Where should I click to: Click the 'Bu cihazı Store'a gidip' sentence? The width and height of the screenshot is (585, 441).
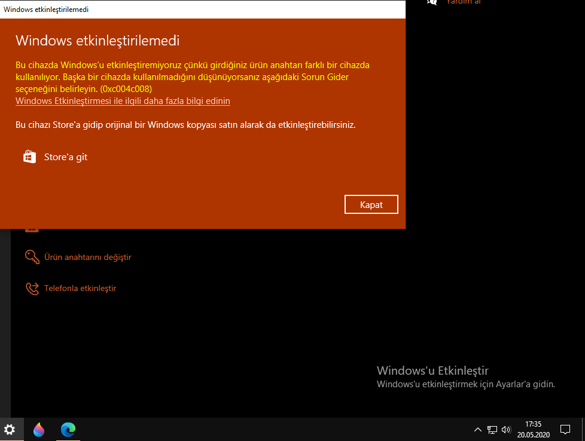click(x=185, y=125)
